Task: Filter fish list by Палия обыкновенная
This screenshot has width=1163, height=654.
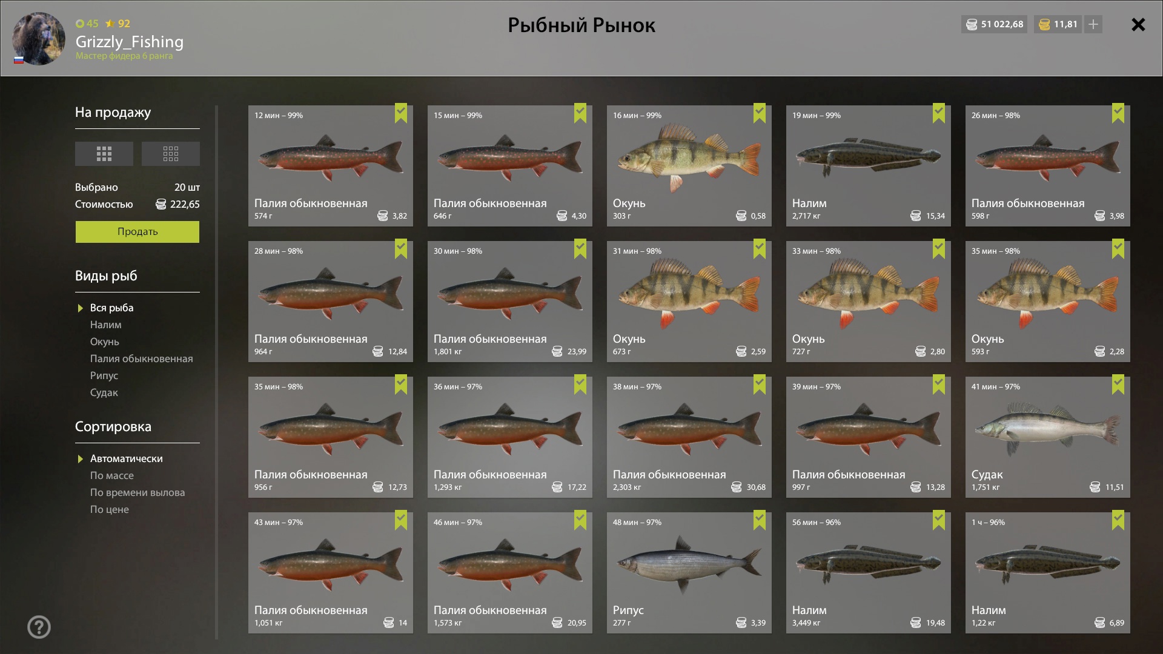Action: [x=142, y=358]
